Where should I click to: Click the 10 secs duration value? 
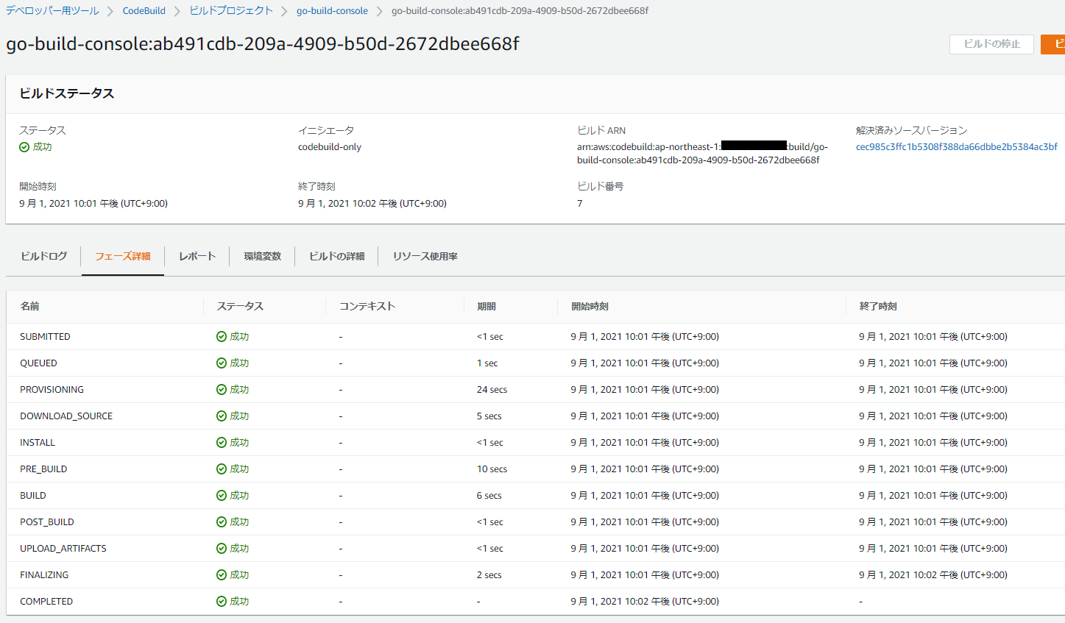492,469
